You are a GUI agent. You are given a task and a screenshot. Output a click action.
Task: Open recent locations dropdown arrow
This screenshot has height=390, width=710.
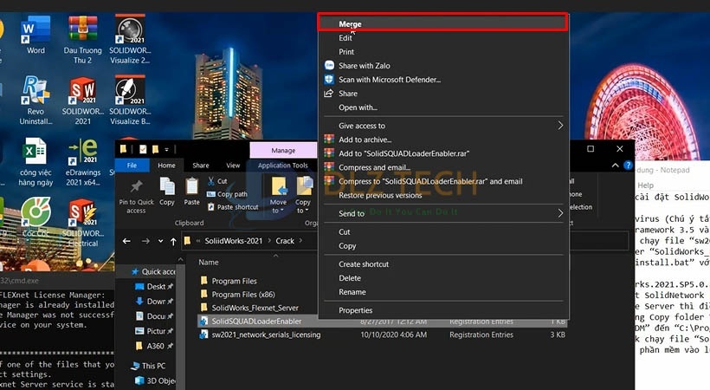(x=160, y=241)
